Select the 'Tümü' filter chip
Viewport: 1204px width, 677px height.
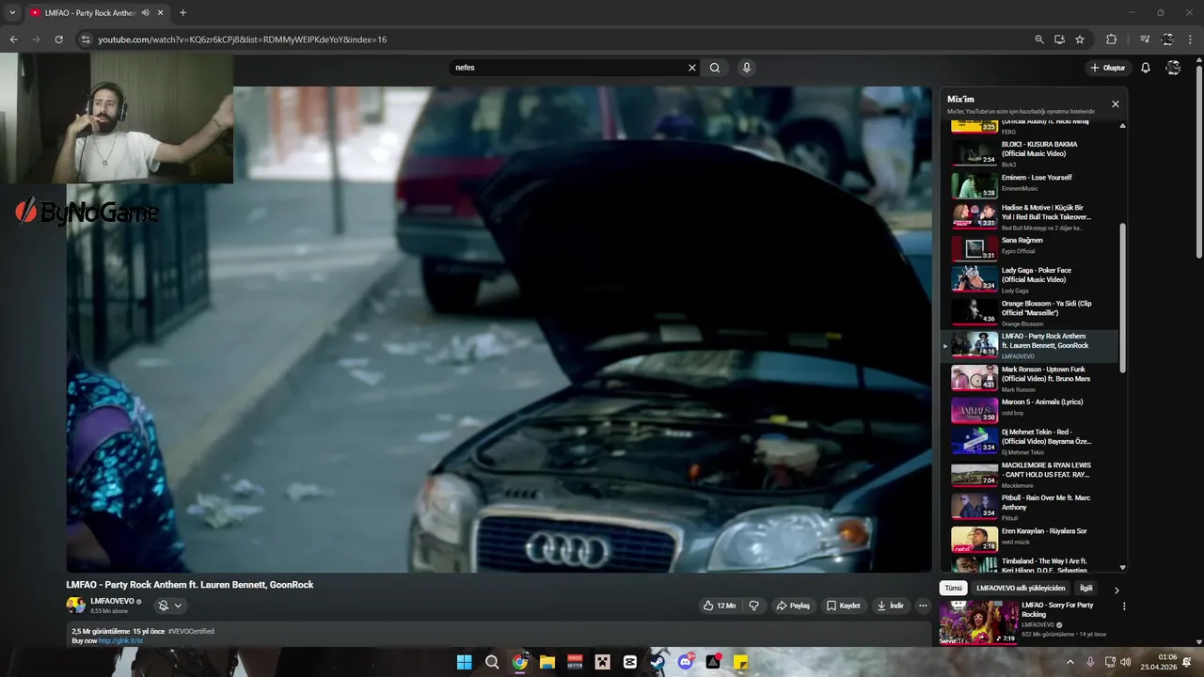click(x=954, y=588)
